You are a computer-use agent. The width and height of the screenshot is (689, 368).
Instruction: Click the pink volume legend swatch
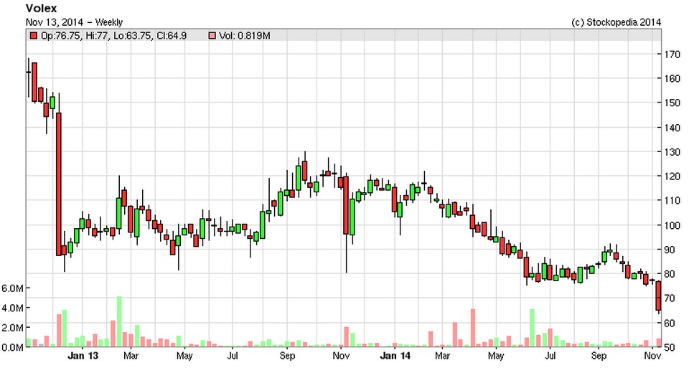click(x=212, y=36)
